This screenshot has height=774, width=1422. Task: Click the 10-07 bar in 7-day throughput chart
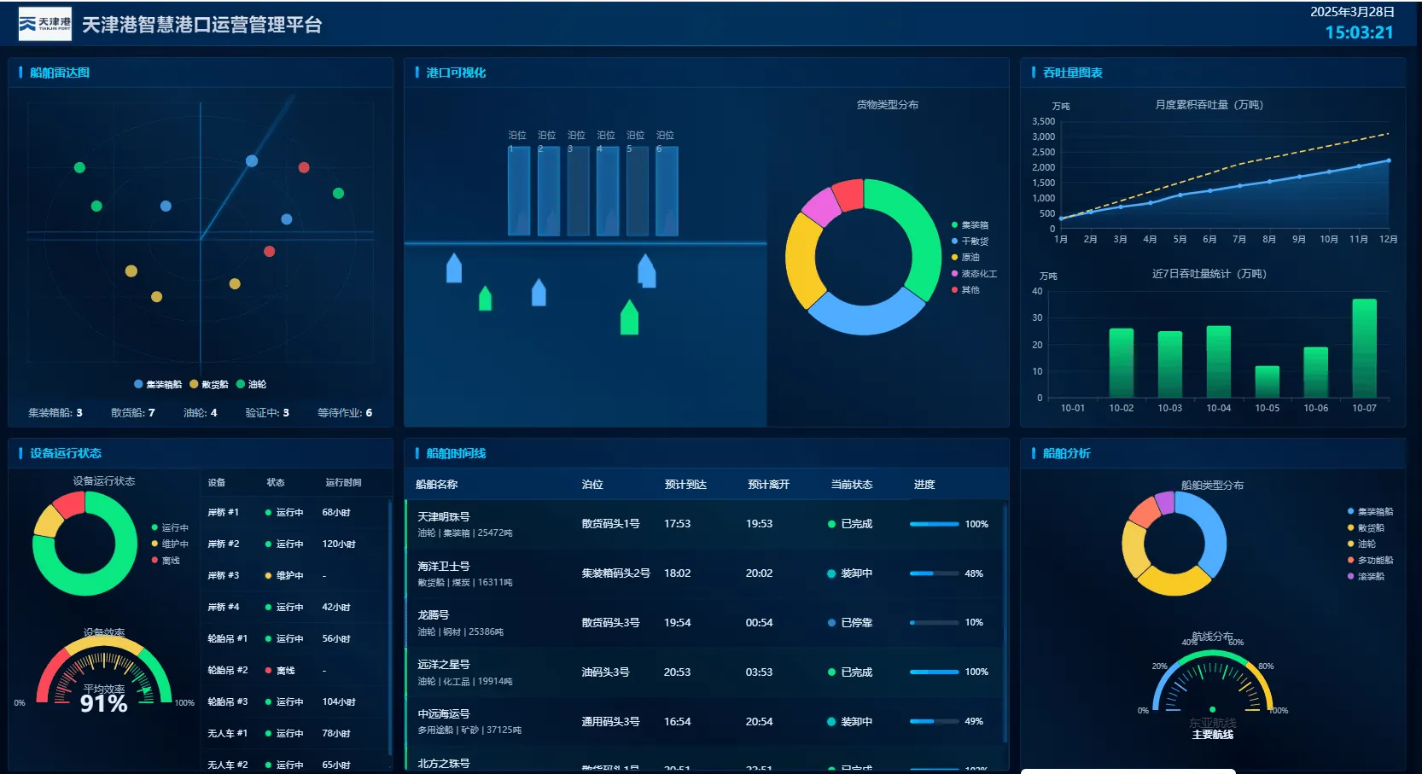1364,348
